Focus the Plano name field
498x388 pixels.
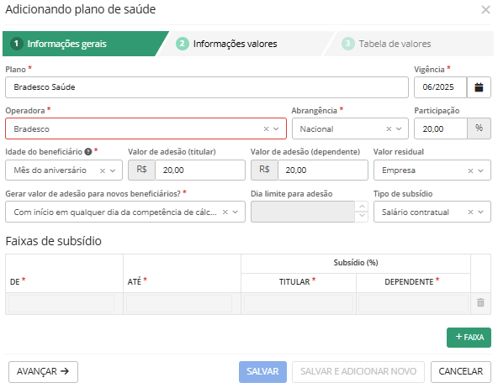(207, 87)
